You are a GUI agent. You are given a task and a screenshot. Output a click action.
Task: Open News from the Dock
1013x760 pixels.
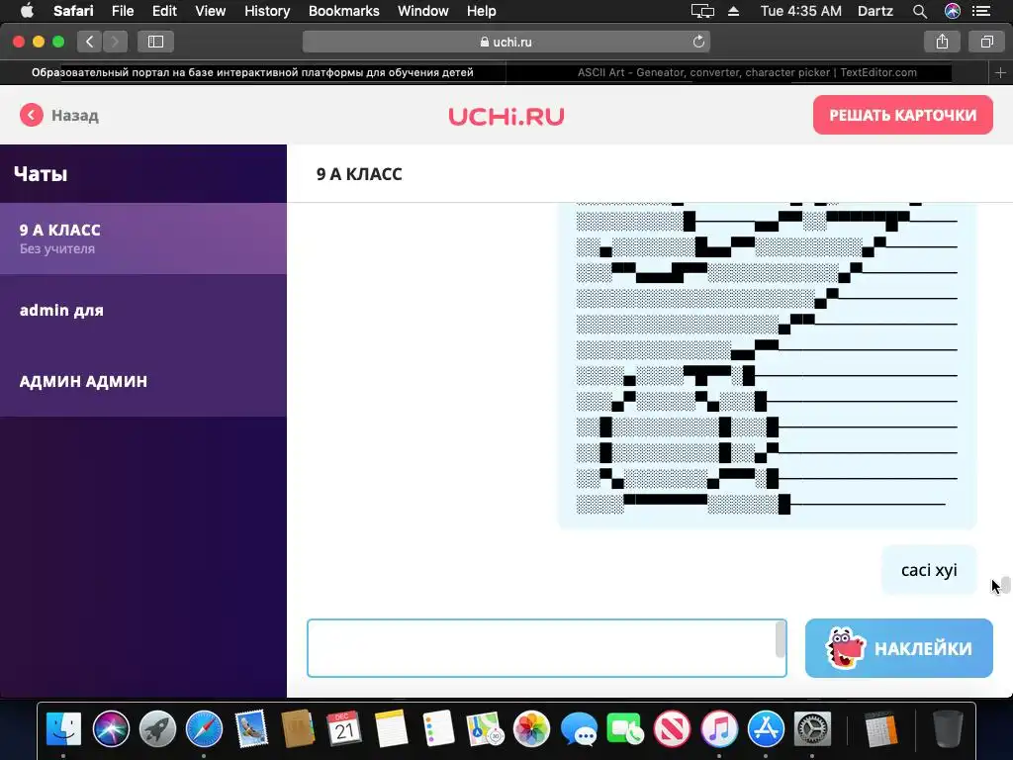pos(672,728)
